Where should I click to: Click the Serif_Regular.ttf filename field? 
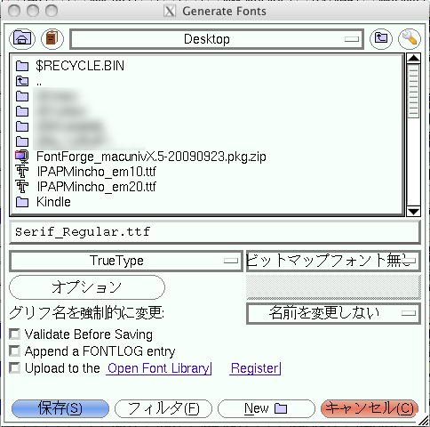[x=215, y=232]
